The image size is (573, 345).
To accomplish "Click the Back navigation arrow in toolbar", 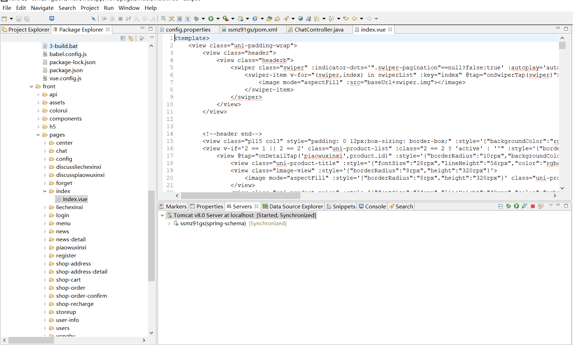I will click(354, 19).
